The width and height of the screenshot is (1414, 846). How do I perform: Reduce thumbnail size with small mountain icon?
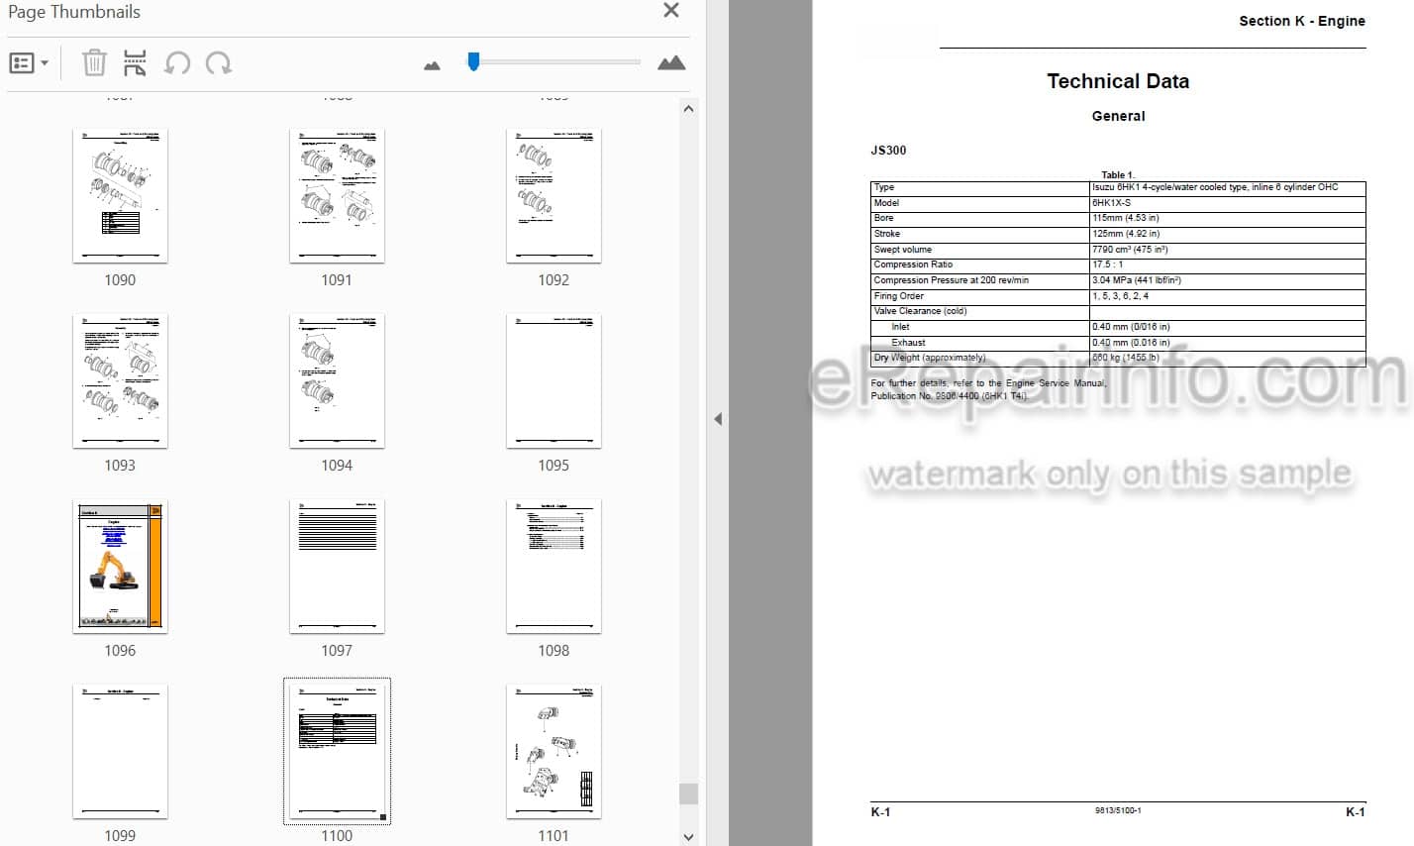point(432,65)
